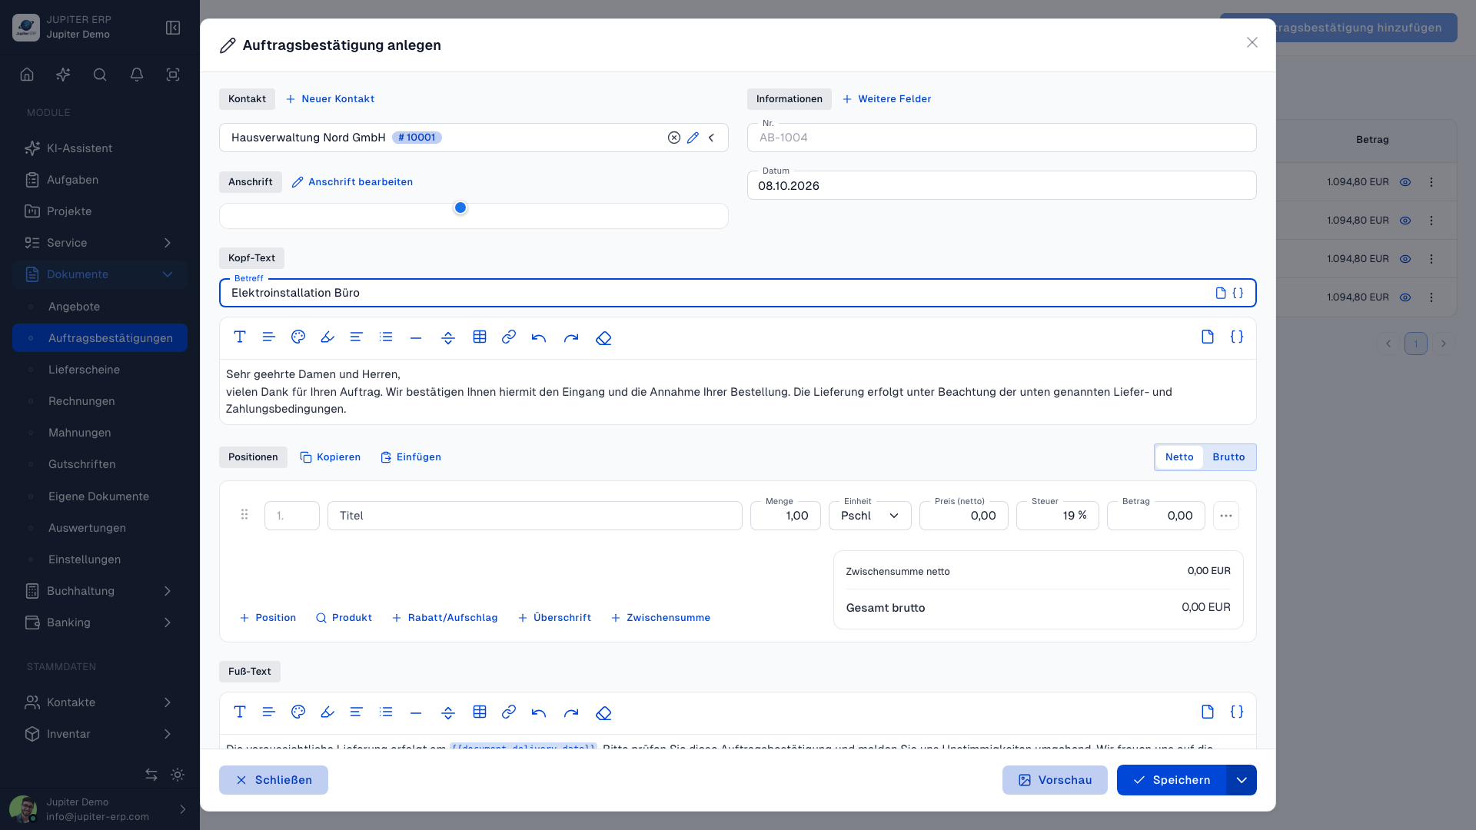1476x830 pixels.
Task: Toggle light/dark theme sun icon
Action: click(x=178, y=775)
